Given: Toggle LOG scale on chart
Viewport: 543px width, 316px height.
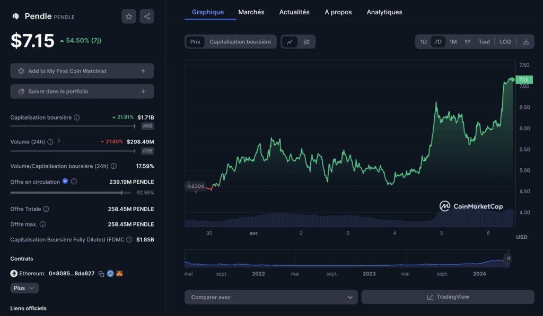Looking at the screenshot, I should [x=505, y=42].
